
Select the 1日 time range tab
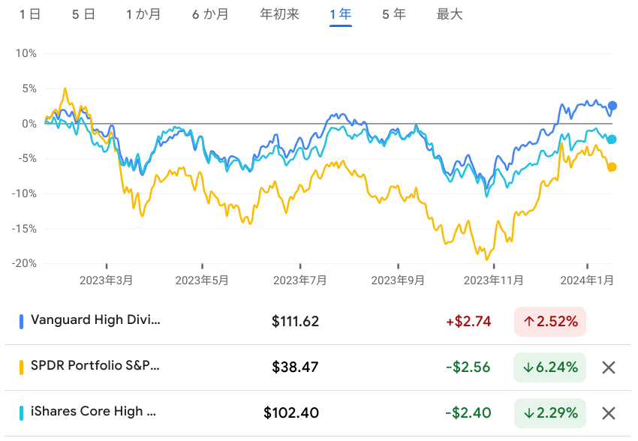pyautogui.click(x=30, y=15)
